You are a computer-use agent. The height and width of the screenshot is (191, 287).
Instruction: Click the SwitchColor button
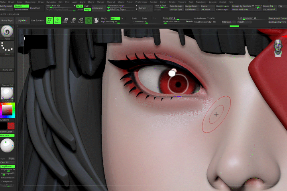click(6, 132)
